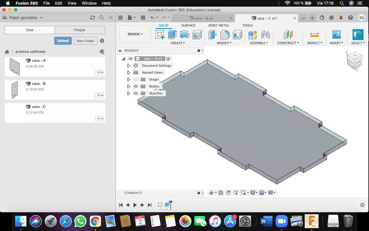The width and height of the screenshot is (369, 231).
Task: Play the timeline
Action: coord(135,205)
